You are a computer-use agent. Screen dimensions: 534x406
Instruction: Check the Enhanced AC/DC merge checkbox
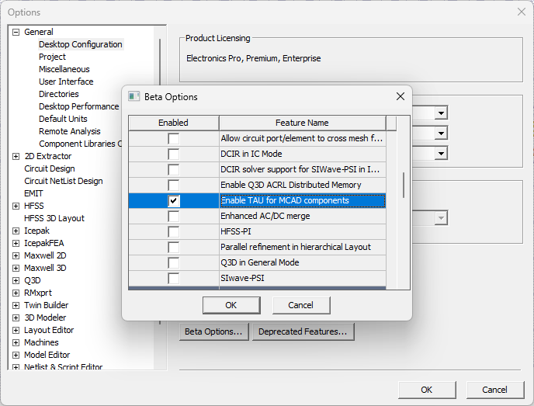(173, 217)
